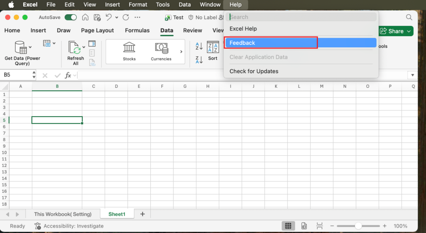Undo the last action
Screen dimensions: 426x233
(109, 17)
